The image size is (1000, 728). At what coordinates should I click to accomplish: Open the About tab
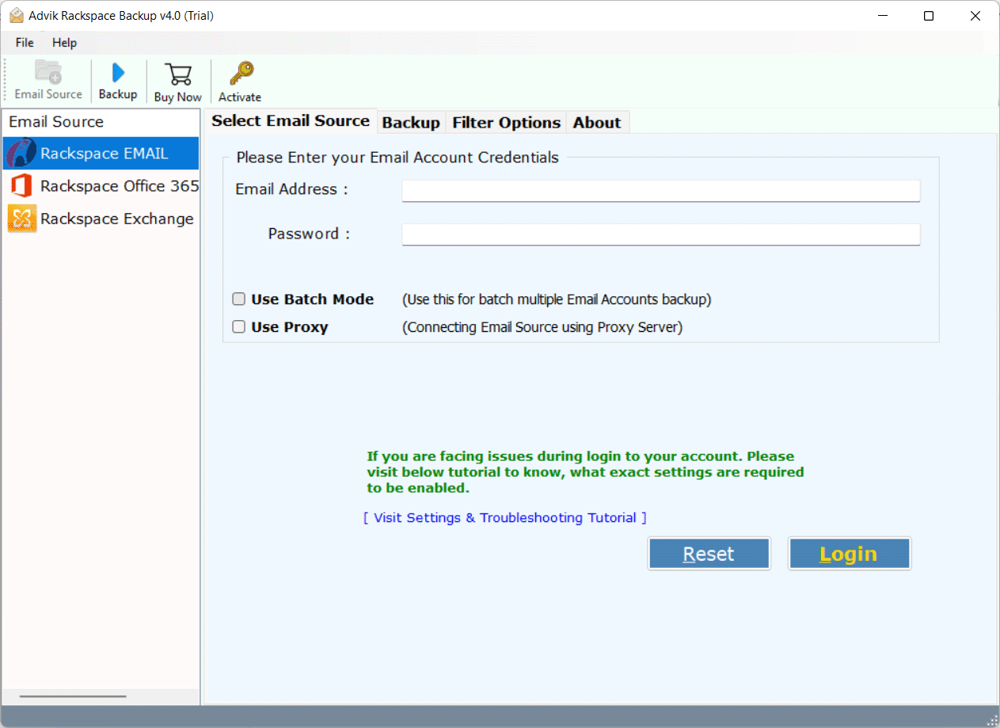[597, 122]
